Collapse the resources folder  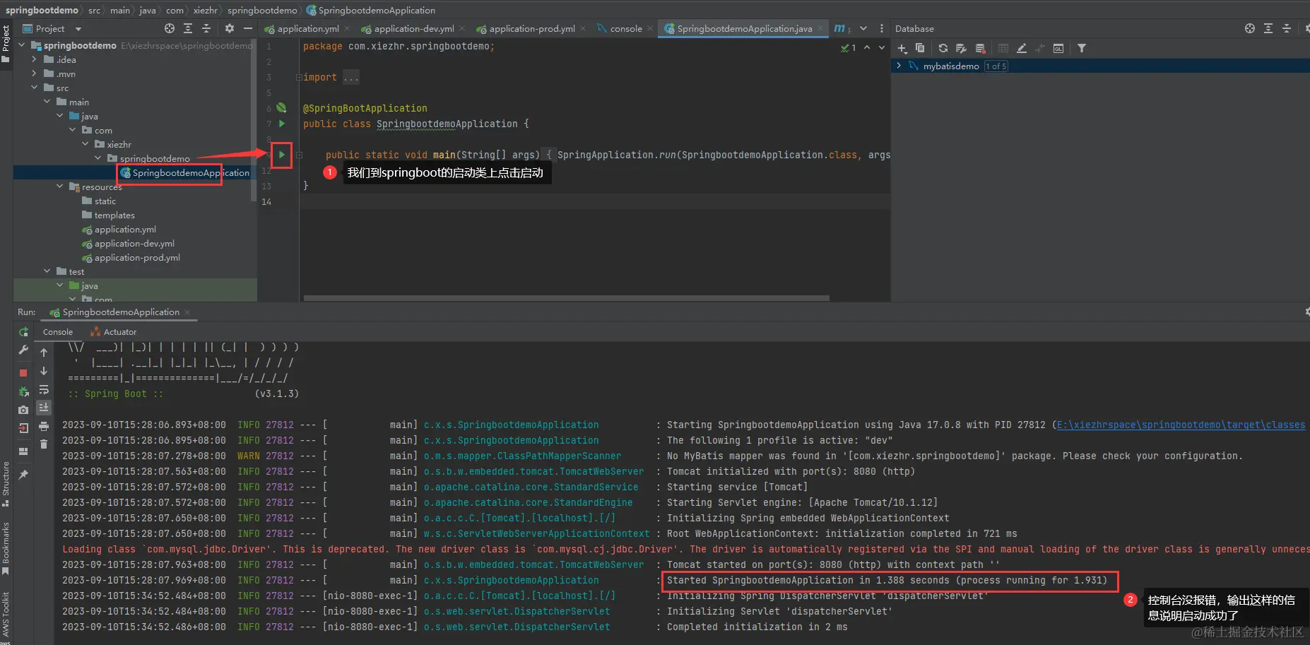pyautogui.click(x=59, y=187)
